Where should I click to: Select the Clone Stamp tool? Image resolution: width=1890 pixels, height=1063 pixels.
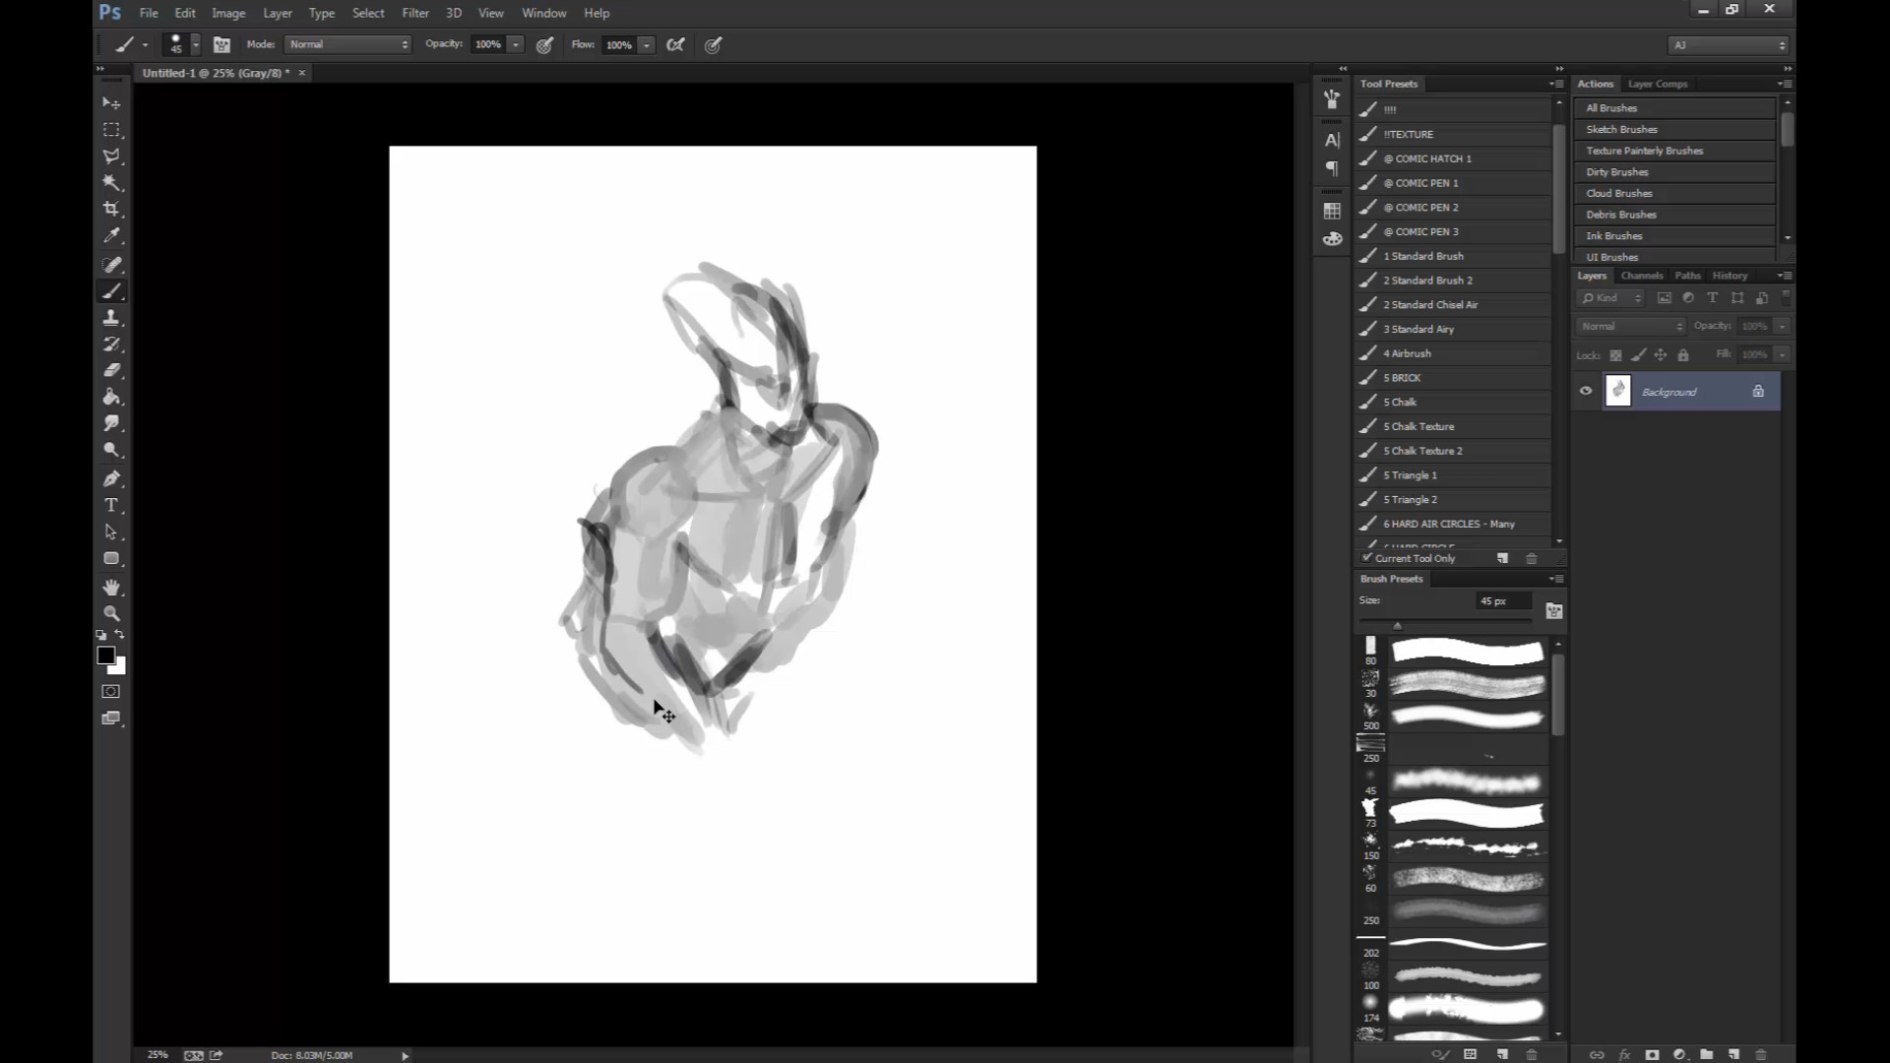pos(111,318)
